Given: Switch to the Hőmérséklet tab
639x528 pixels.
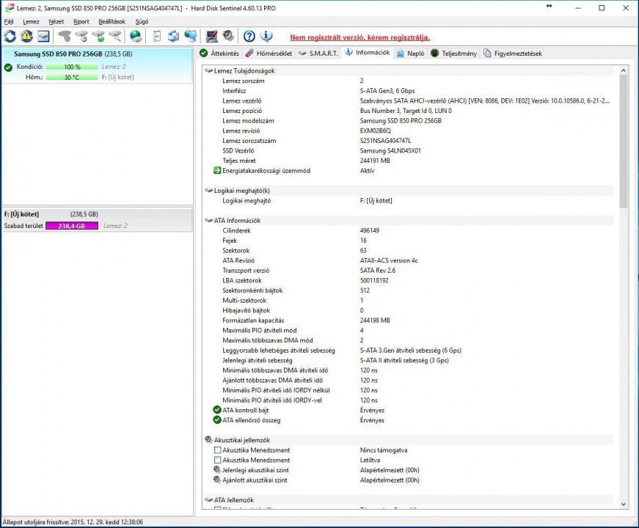Looking at the screenshot, I should [269, 54].
